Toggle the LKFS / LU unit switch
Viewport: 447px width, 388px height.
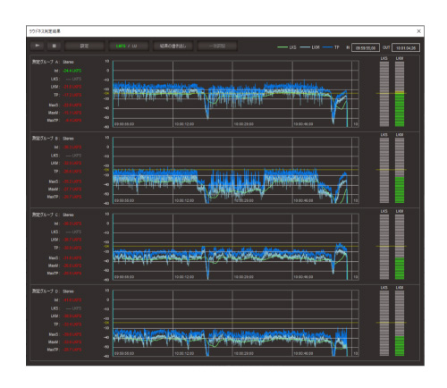tap(128, 46)
